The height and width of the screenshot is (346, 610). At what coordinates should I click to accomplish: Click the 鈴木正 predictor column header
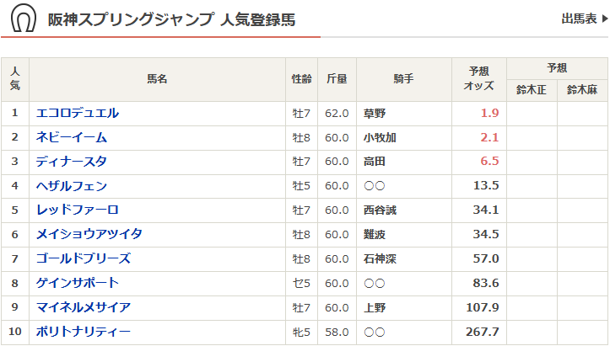tap(532, 90)
